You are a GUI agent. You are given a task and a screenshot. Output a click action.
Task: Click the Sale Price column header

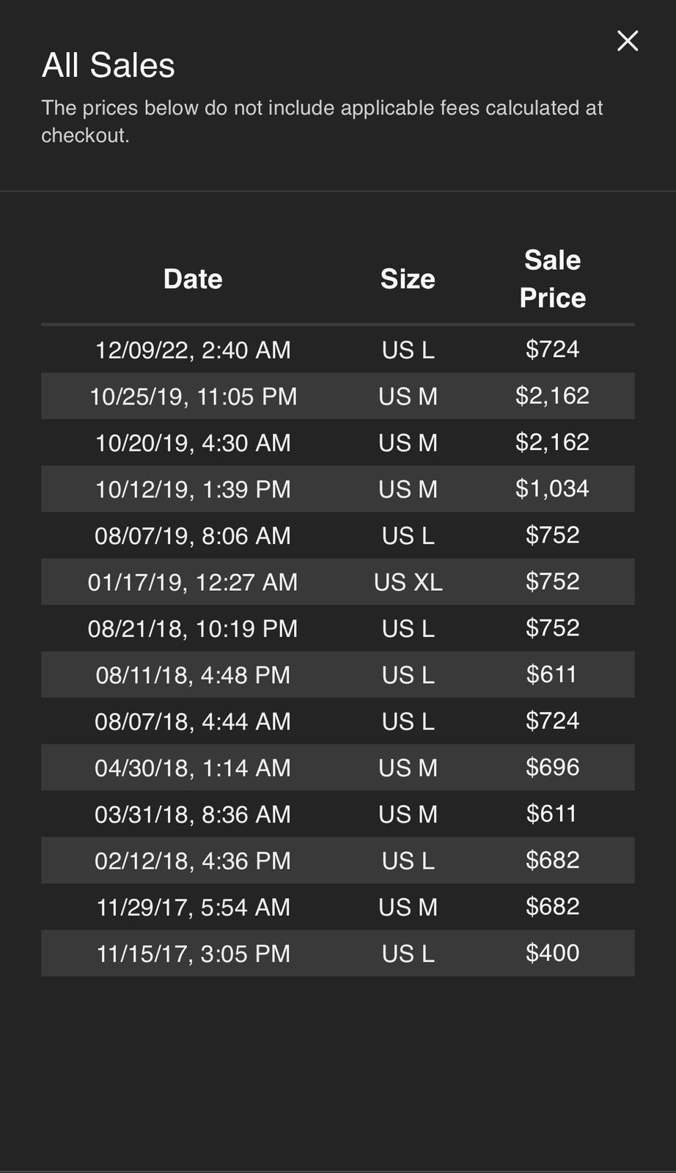(552, 279)
